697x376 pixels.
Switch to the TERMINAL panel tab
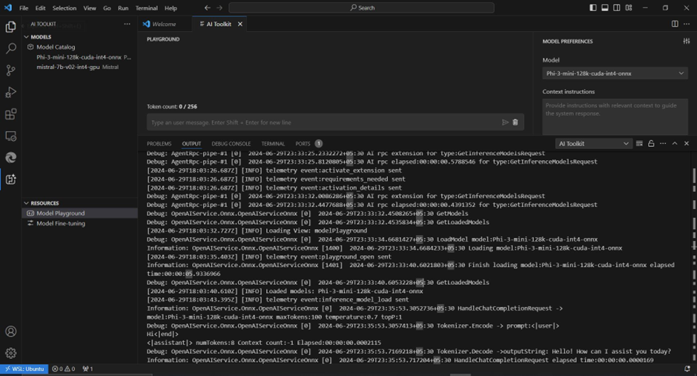pyautogui.click(x=273, y=144)
